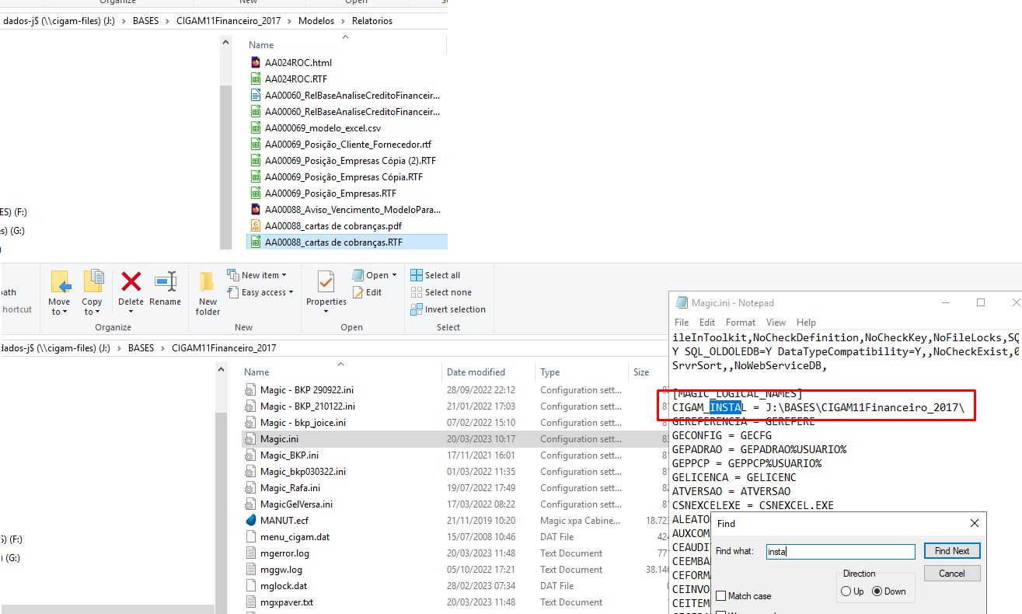This screenshot has width=1022, height=614.
Task: Select the AA000069_modelo_excel.csv file icon
Action: (255, 127)
